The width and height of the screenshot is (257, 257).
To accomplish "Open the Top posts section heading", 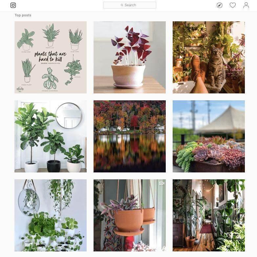I will 23,15.
